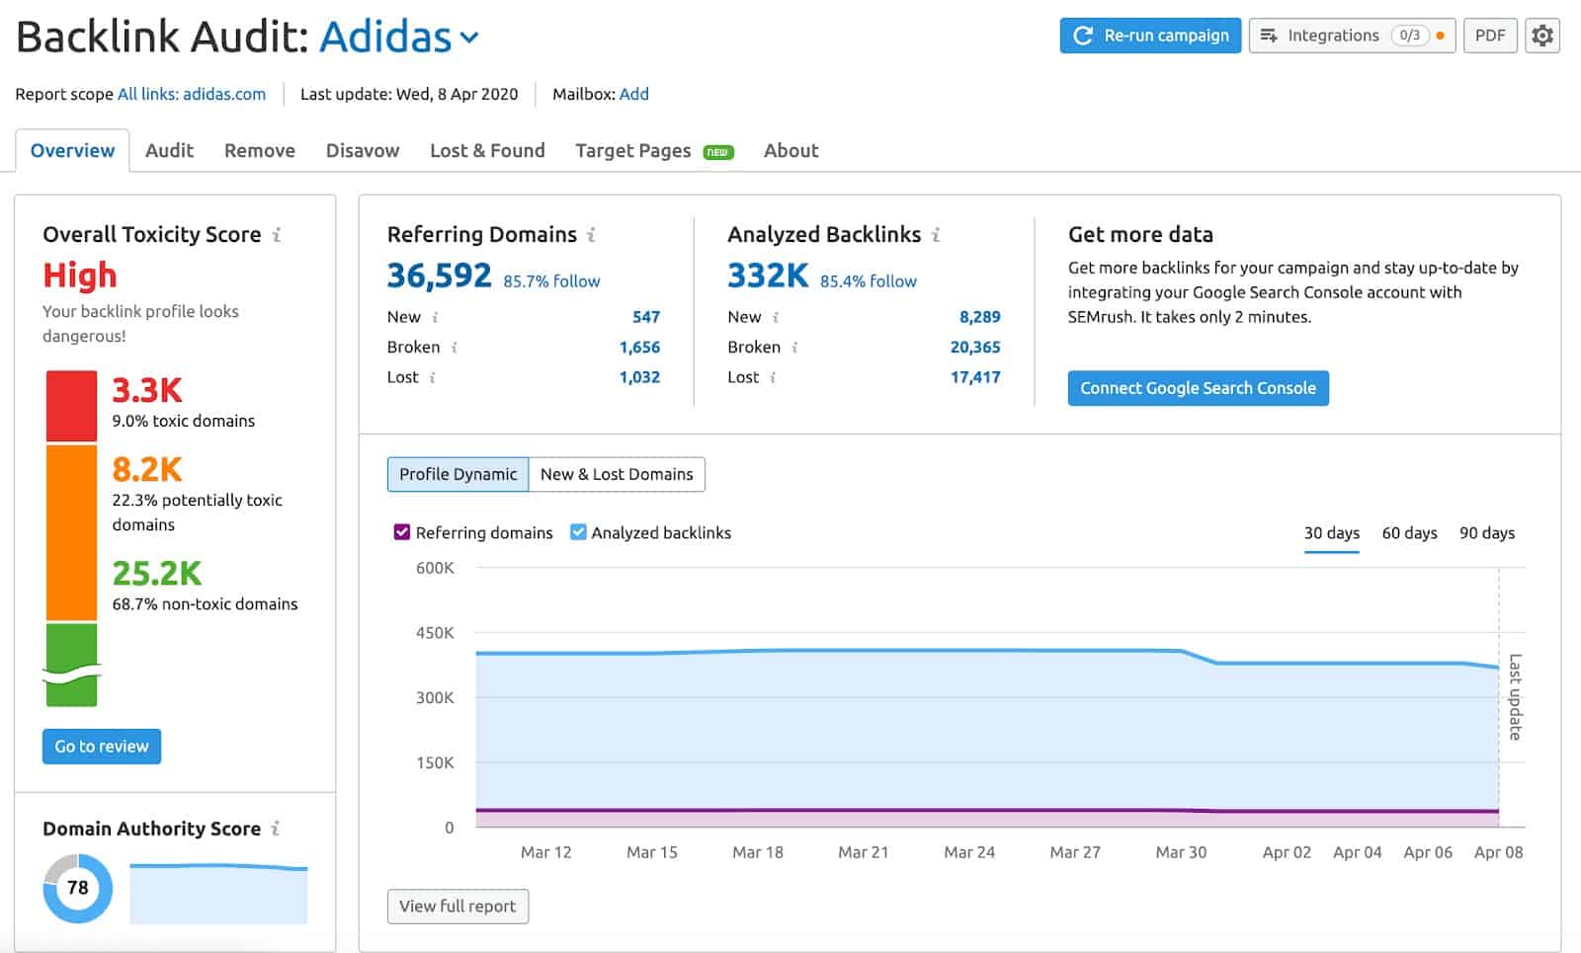Click the Domain Authority trend sparkline
Viewport: 1581px width, 953px height.
(218, 894)
